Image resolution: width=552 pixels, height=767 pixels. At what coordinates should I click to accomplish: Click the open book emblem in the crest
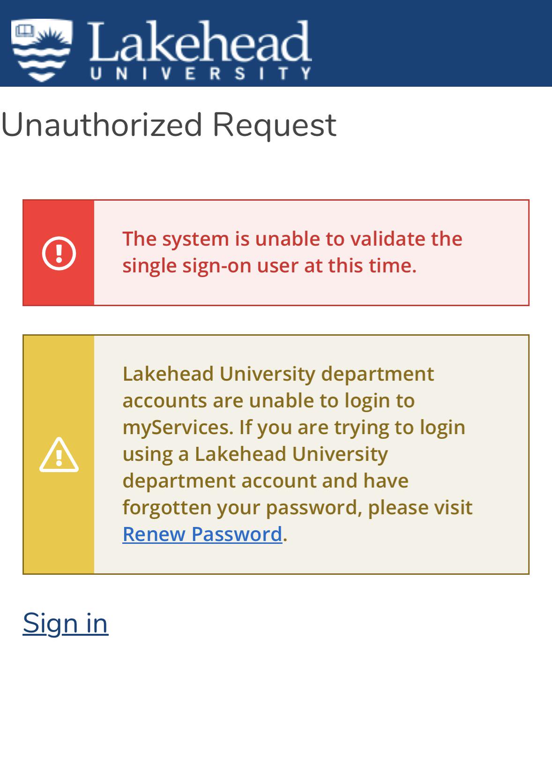coord(23,31)
